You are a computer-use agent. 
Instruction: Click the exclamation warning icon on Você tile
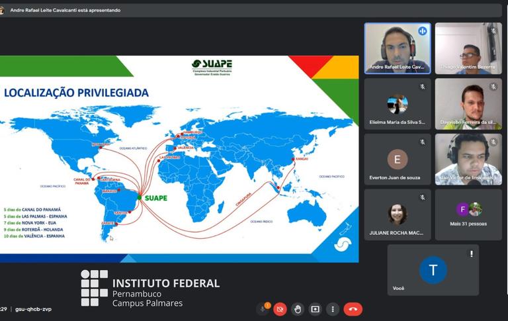(x=471, y=253)
